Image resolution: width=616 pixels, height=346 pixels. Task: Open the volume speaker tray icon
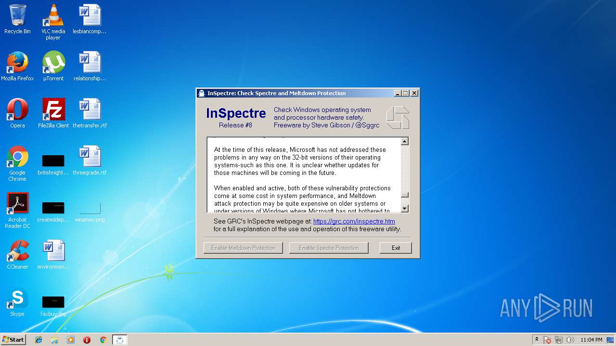(x=570, y=340)
